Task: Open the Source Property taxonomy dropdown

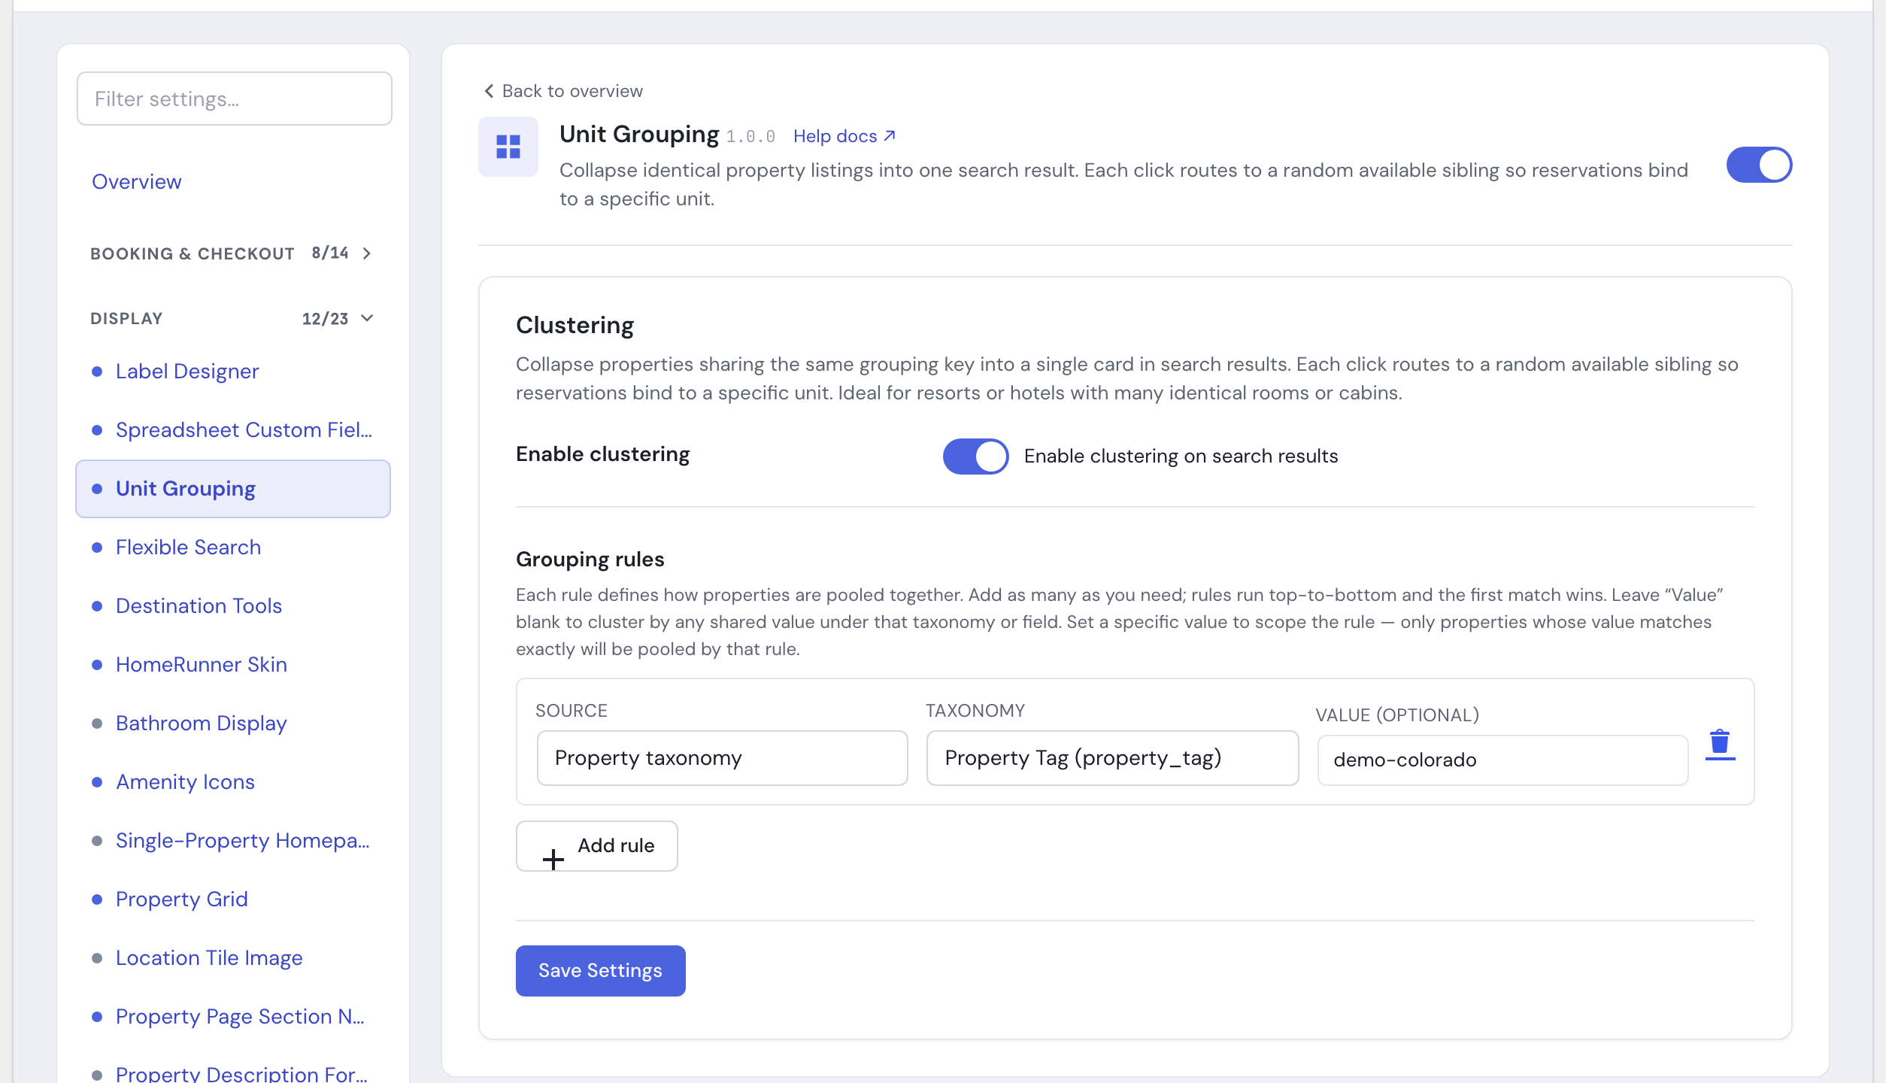Action: 723,758
